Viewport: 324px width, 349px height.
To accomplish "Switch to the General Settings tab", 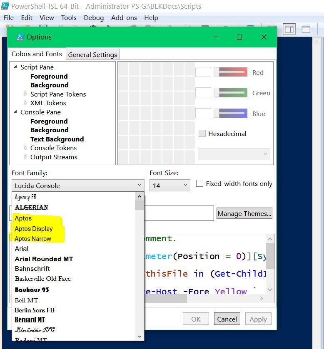I will coord(92,54).
